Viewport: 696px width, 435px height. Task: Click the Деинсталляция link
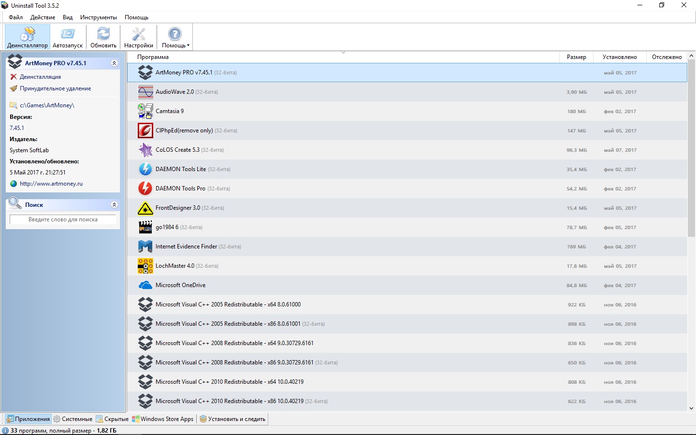click(40, 77)
